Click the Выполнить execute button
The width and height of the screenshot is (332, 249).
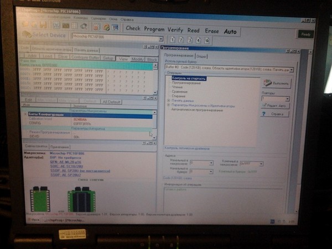[x=276, y=83]
